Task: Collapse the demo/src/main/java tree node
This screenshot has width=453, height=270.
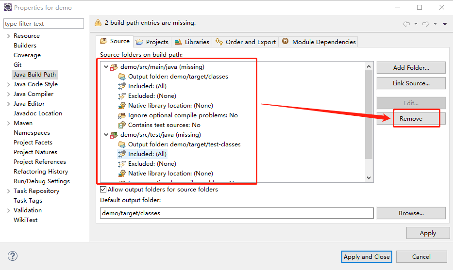Action: tap(106, 67)
